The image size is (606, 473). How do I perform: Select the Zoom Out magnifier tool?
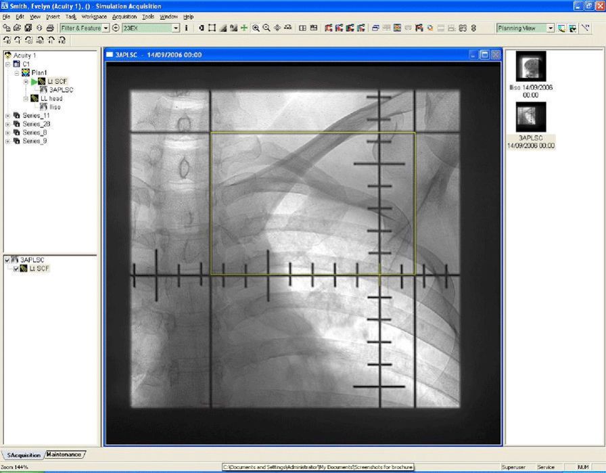265,28
